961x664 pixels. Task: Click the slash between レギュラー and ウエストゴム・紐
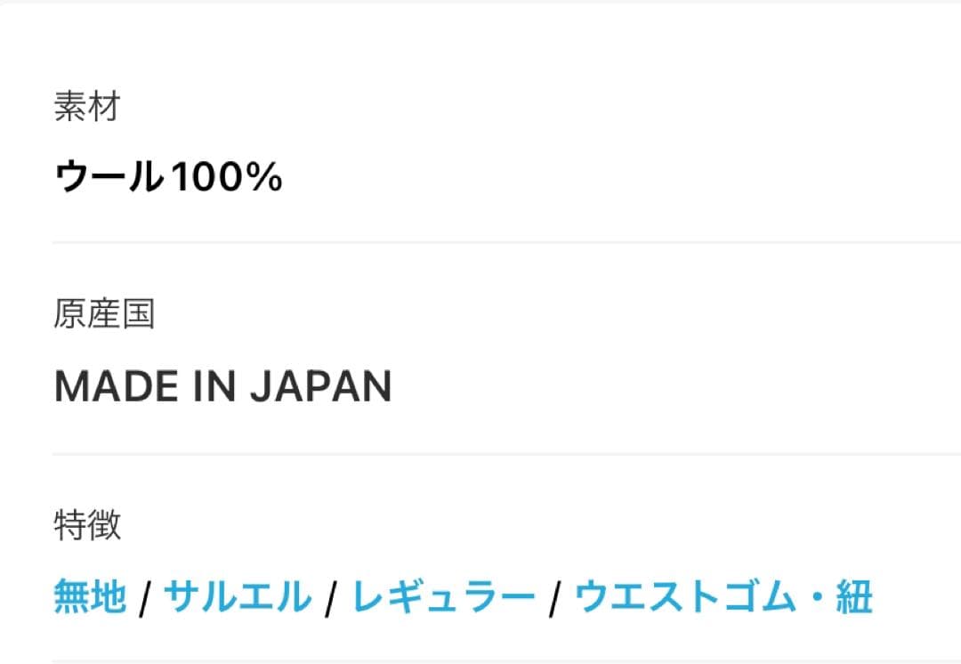[x=555, y=599]
